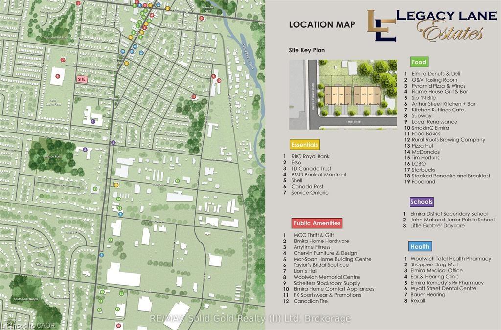Click red amenity marker number 12

118,325
